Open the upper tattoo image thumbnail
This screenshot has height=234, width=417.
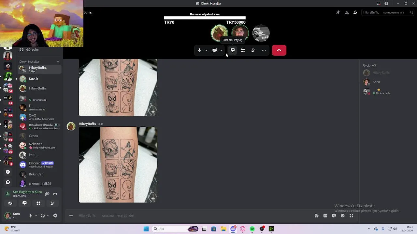pos(118,87)
